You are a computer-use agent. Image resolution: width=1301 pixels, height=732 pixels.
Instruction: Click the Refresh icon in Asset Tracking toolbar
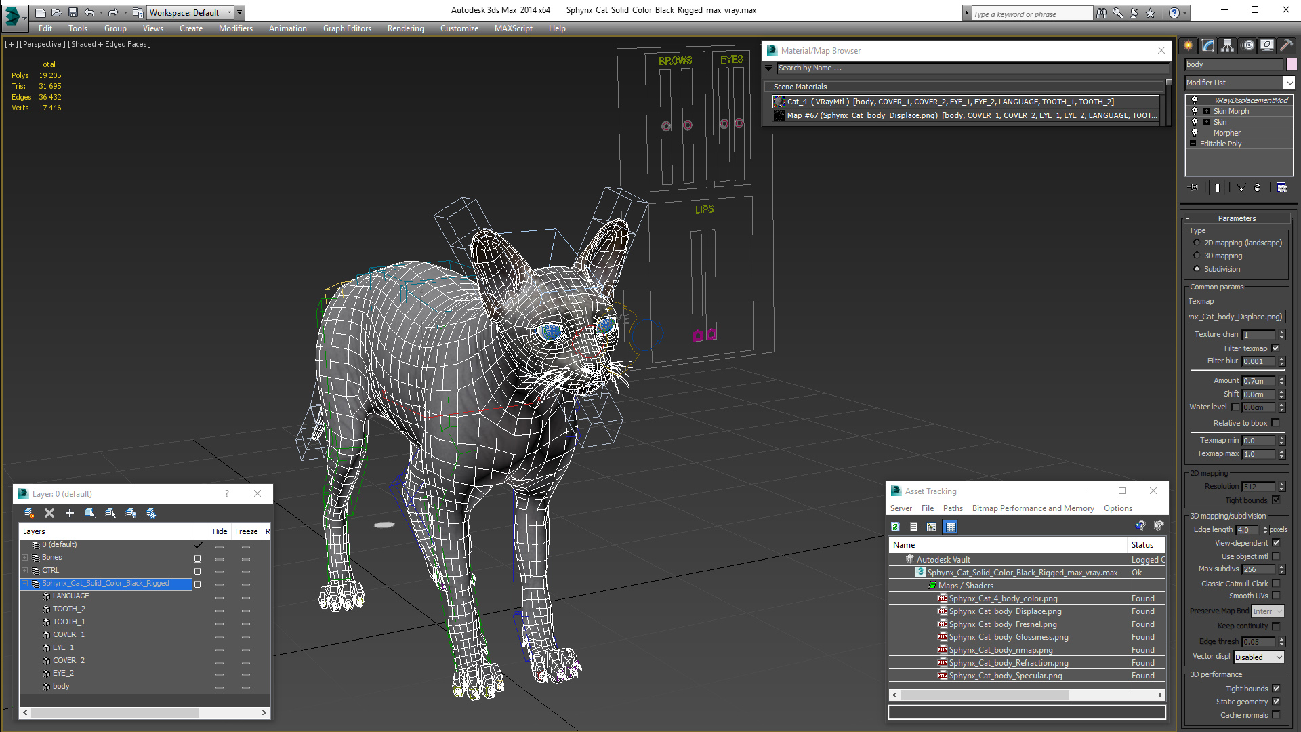coord(895,527)
